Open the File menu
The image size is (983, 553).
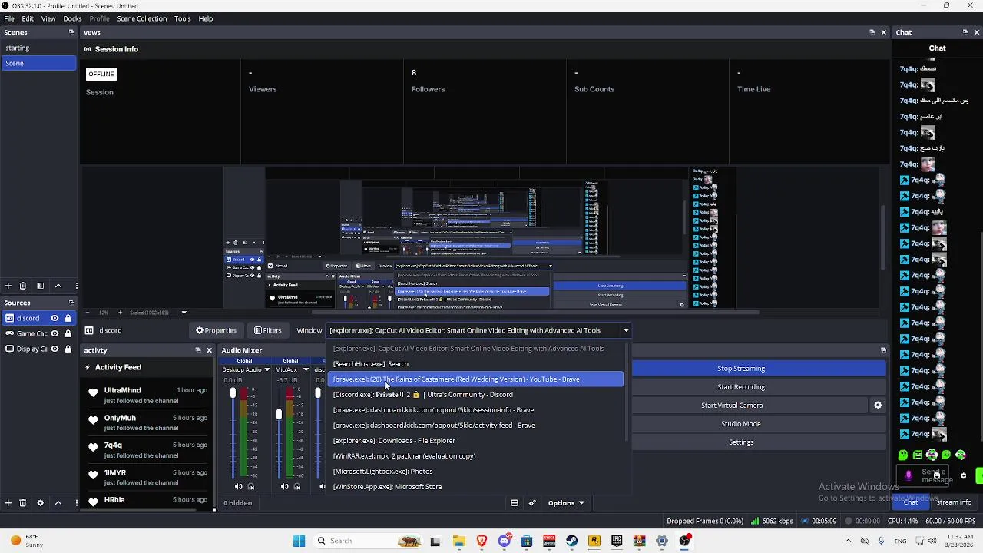tap(9, 18)
